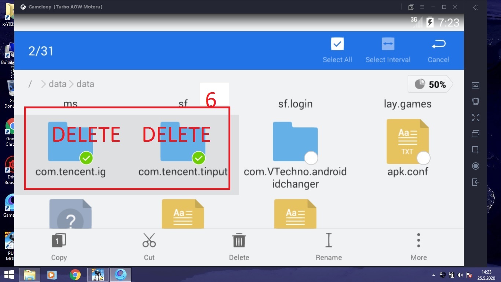Tap the Select Interval icon
This screenshot has height=282, width=501.
[x=388, y=44]
